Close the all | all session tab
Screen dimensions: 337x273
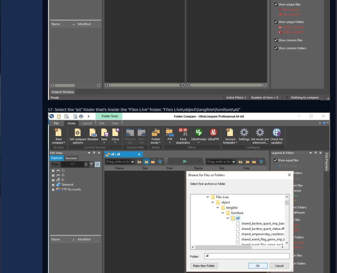coord(139,154)
